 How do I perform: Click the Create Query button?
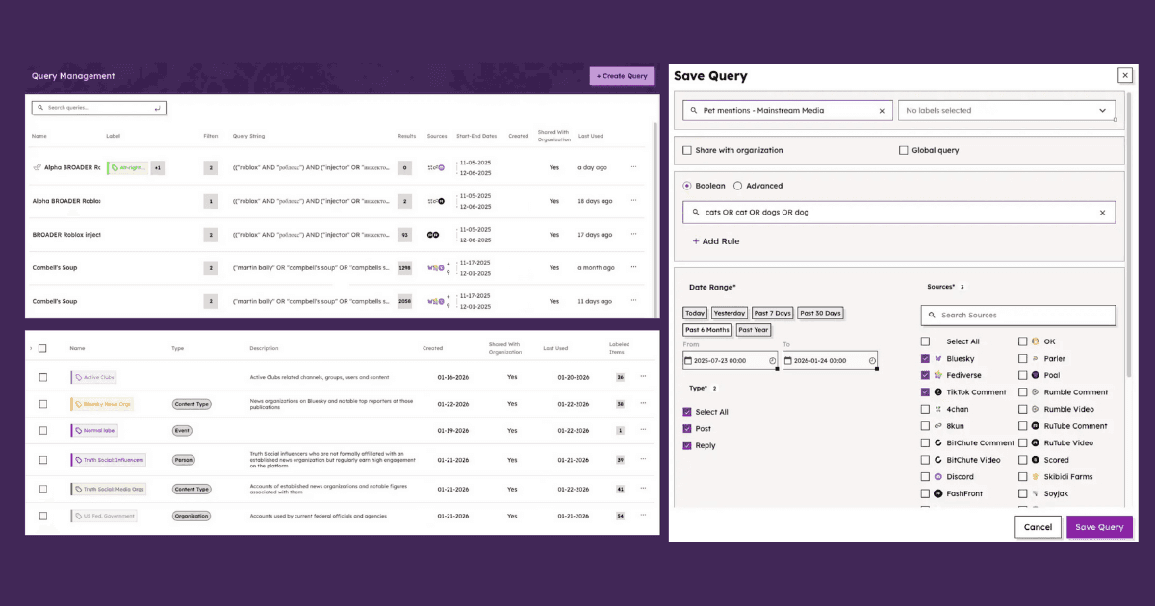tap(622, 76)
